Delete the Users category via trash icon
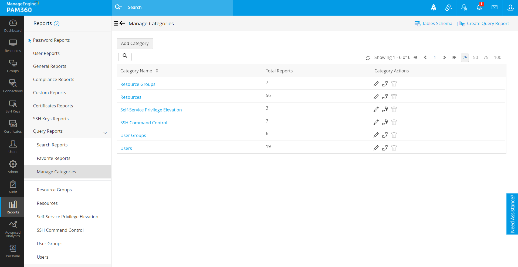This screenshot has width=518, height=267. [x=394, y=148]
